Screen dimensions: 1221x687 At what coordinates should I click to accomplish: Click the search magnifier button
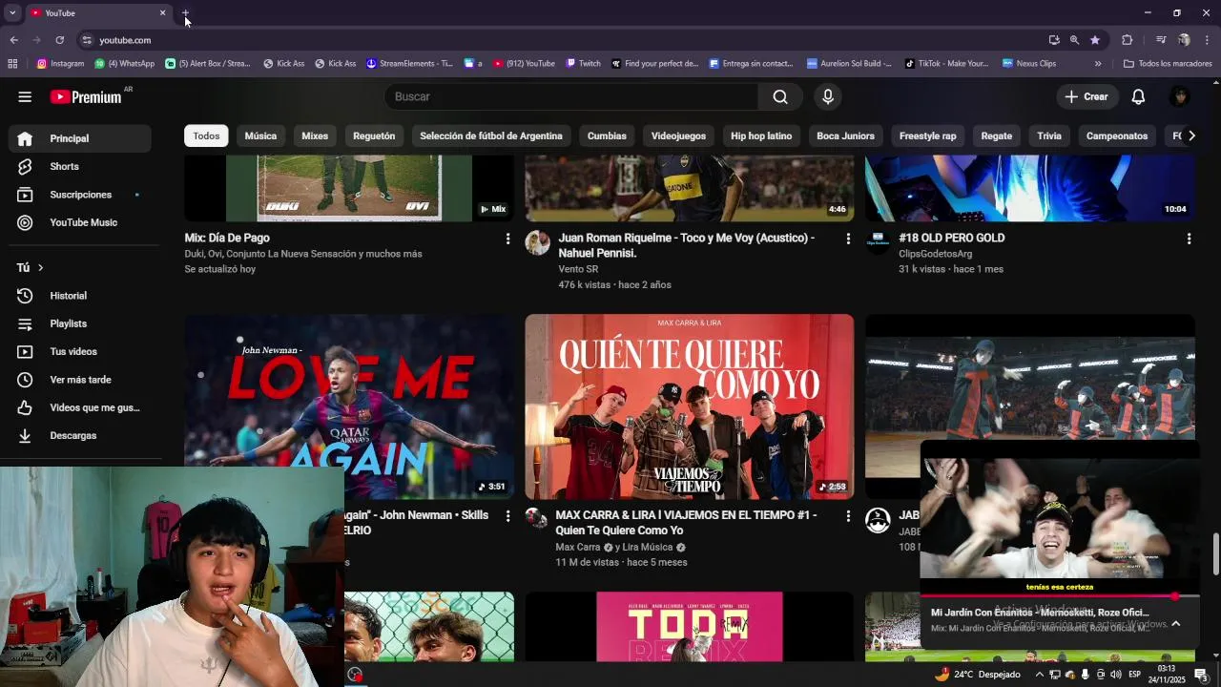(780, 96)
